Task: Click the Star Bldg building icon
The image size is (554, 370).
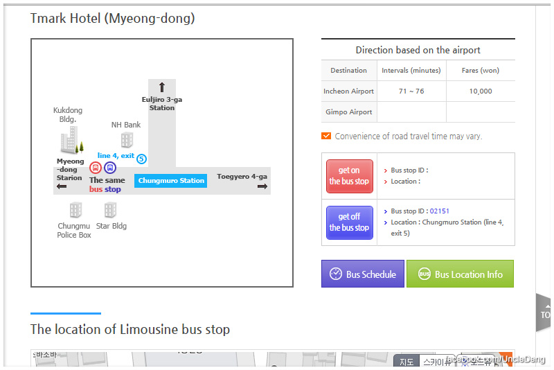Action: tap(110, 210)
